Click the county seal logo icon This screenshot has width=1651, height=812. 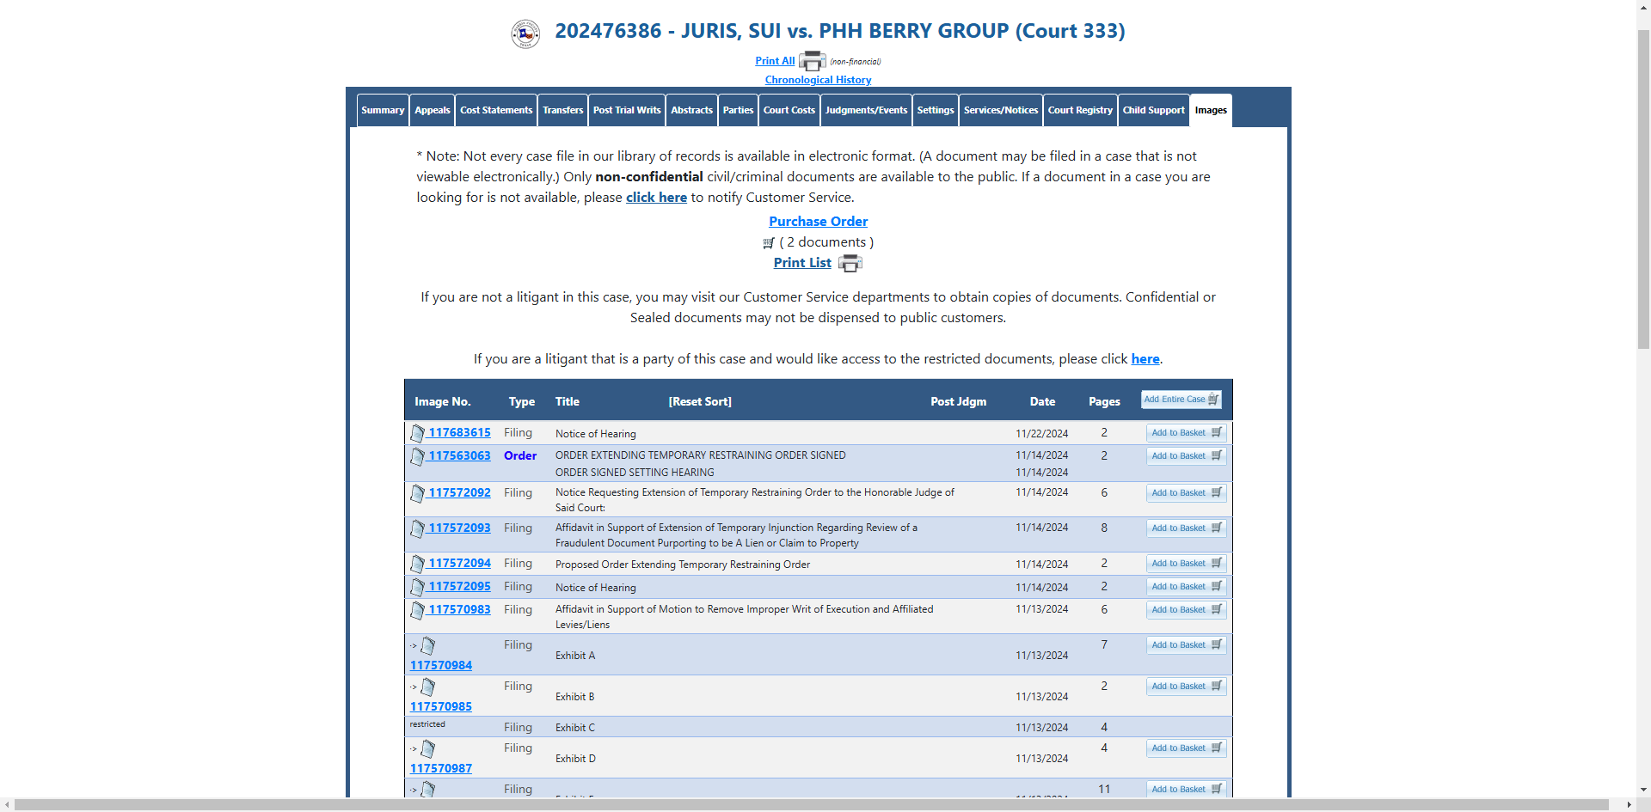tap(525, 34)
